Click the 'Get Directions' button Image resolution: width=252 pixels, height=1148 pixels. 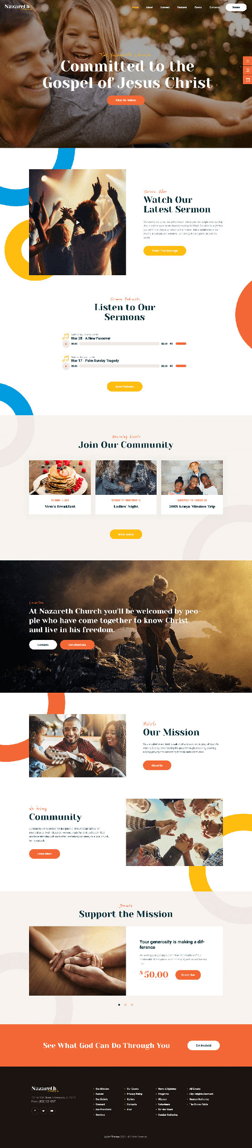pos(77,644)
